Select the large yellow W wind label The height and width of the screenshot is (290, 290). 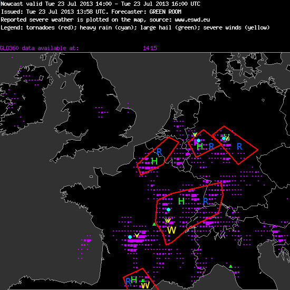click(171, 230)
